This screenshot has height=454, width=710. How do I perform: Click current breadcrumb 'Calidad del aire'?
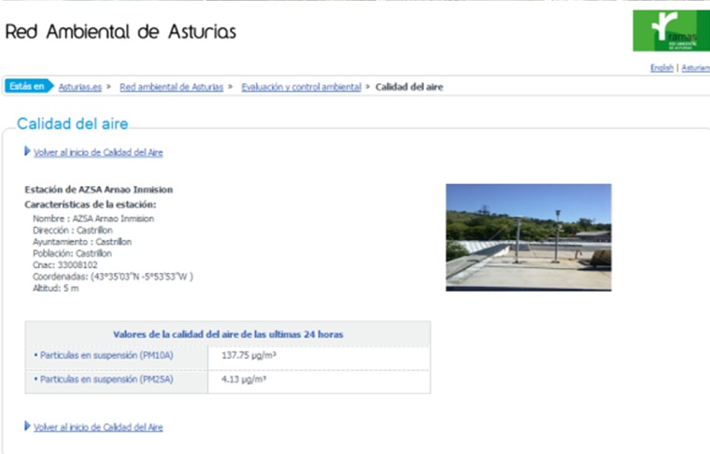409,87
